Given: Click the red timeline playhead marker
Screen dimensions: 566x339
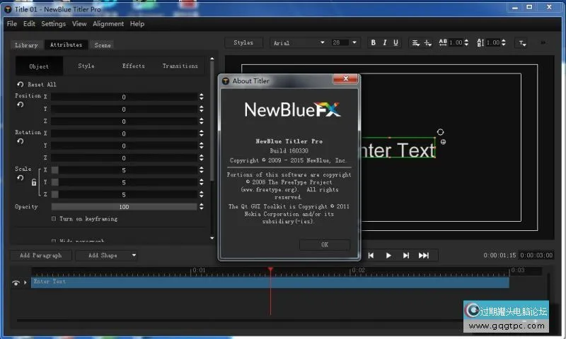Looking at the screenshot, I should (270, 270).
